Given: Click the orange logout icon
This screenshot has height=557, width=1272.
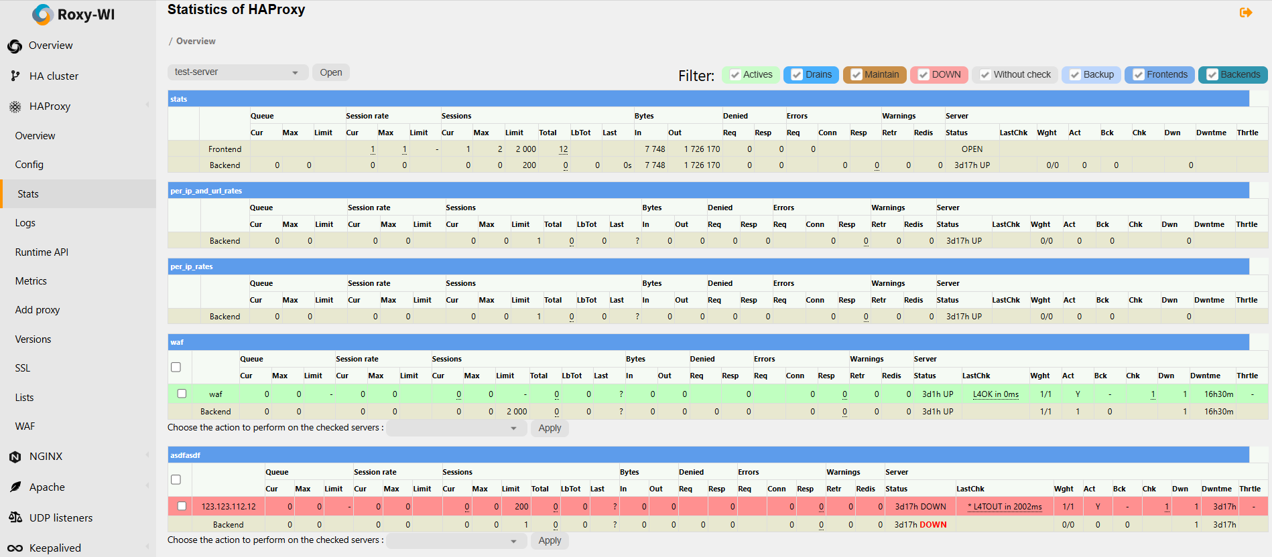Looking at the screenshot, I should point(1246,12).
